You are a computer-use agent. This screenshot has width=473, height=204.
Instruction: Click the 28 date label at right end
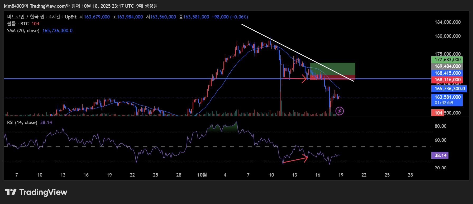(x=410, y=175)
